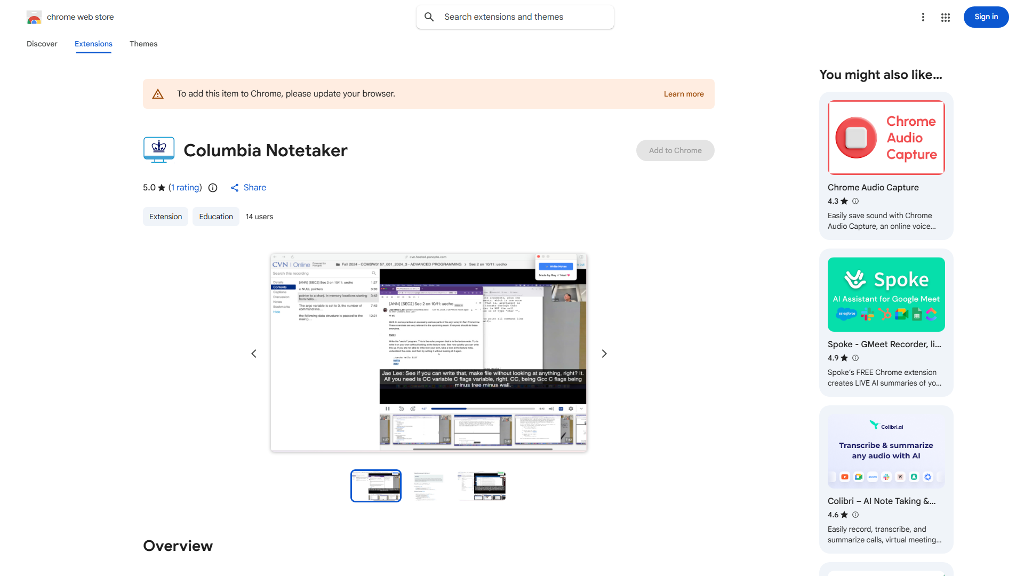This screenshot has height=576, width=1024.
Task: Click the Sign in button
Action: coord(986,17)
